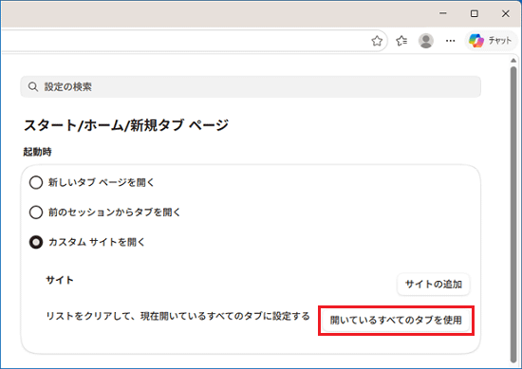Click the magnifier icon in settings search
This screenshot has width=522, height=369.
click(x=32, y=87)
